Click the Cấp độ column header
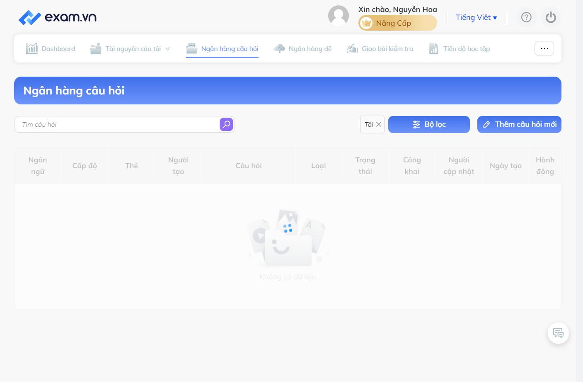Viewport: 583px width, 382px height. 85,166
